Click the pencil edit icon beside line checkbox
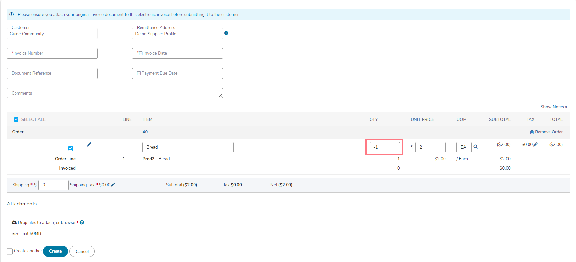The image size is (576, 262). pos(89,145)
